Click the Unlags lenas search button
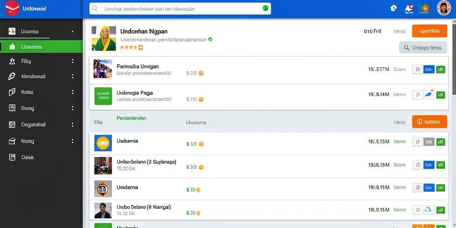Image resolution: width=456 pixels, height=228 pixels. [423, 47]
